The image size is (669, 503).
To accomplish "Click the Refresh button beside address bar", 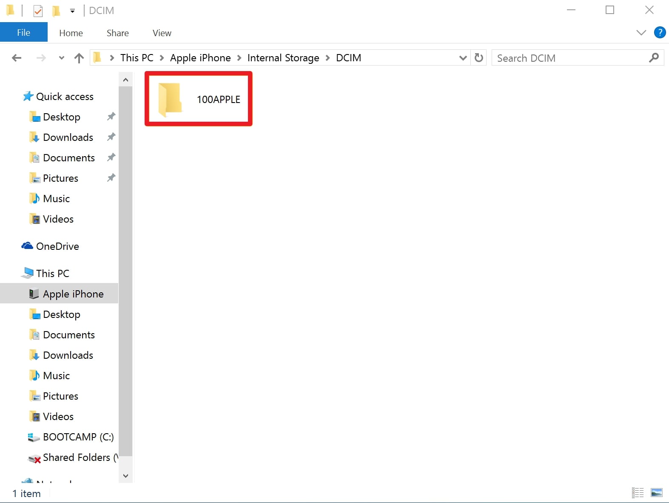I will [479, 58].
